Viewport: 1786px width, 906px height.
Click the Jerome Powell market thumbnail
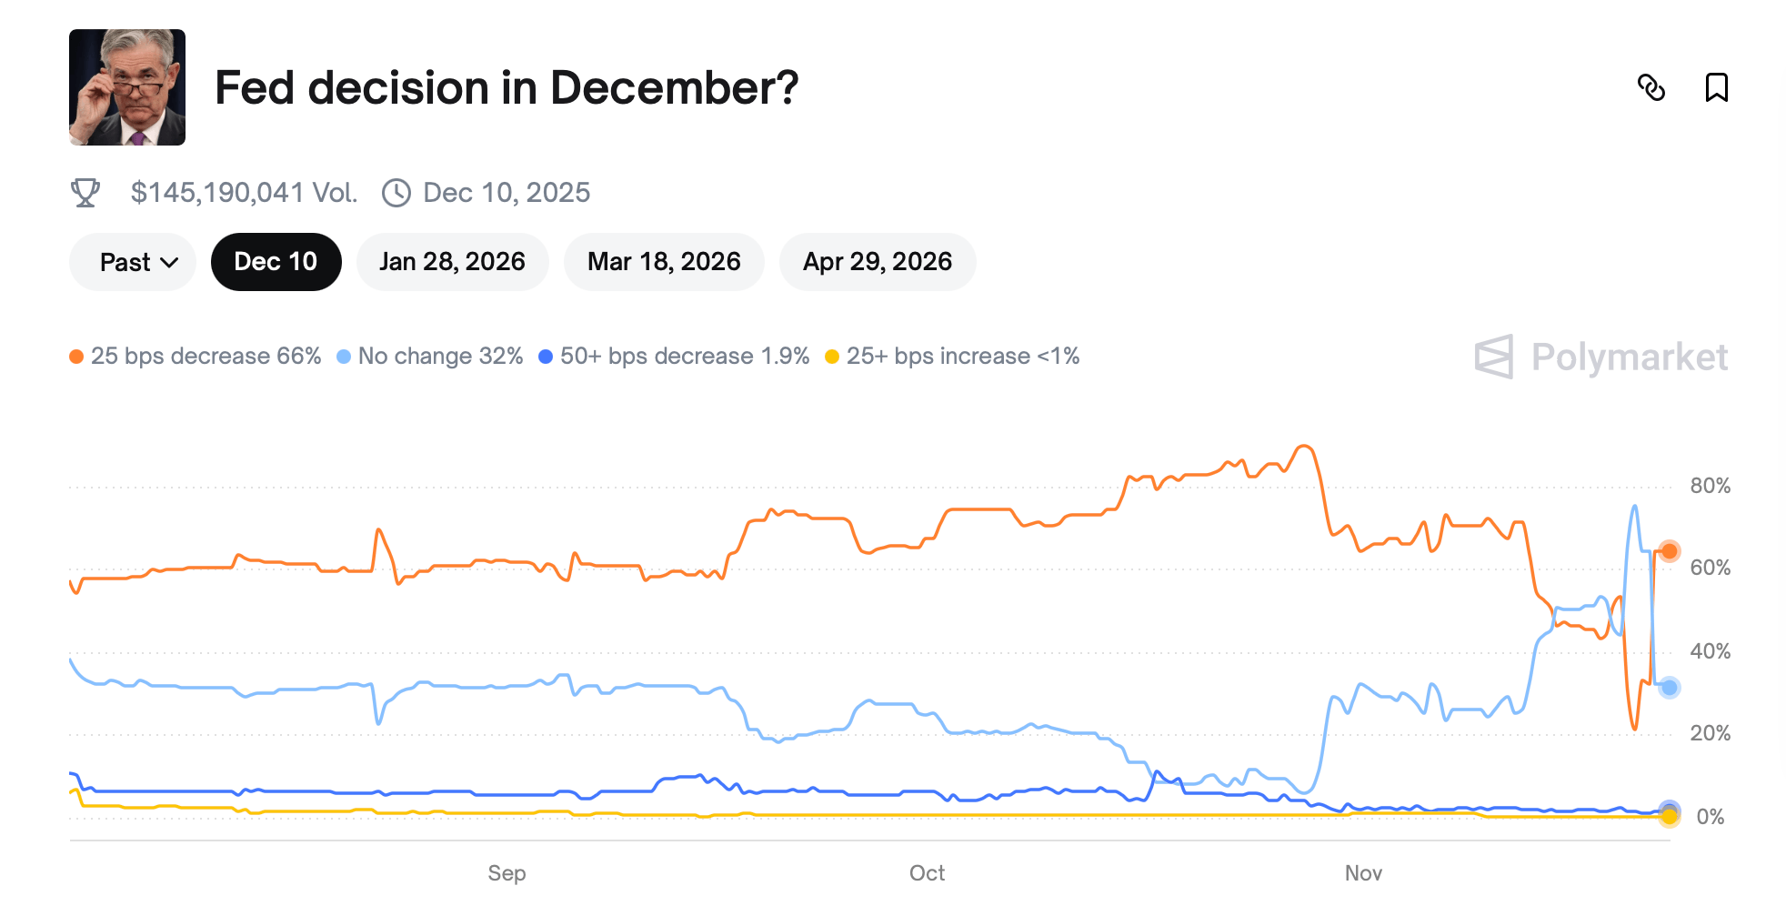click(127, 87)
